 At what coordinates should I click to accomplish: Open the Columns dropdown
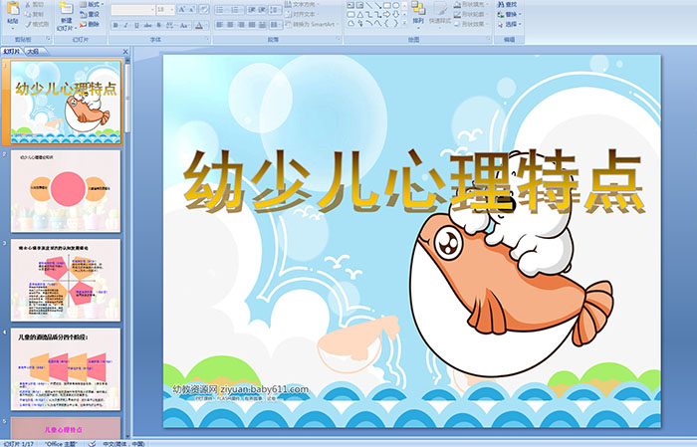tap(275, 25)
